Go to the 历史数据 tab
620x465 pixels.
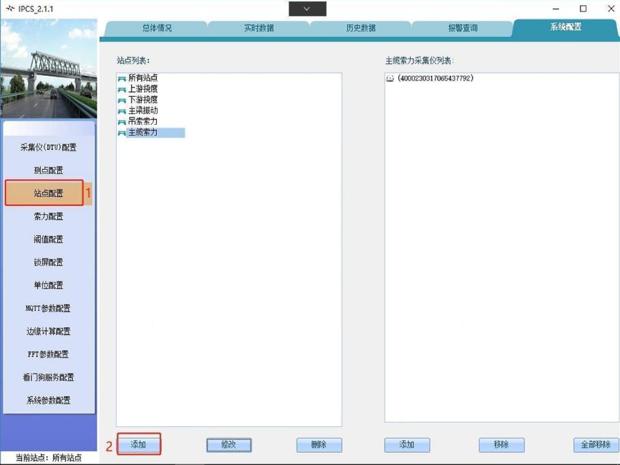pos(361,28)
